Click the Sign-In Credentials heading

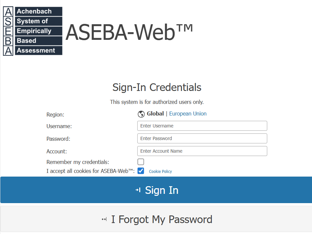point(157,87)
